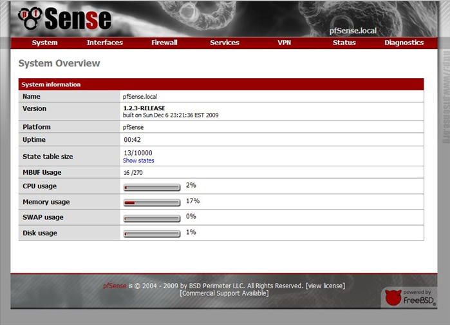
Task: Click the MBUF Usage label
Action: 42,172
